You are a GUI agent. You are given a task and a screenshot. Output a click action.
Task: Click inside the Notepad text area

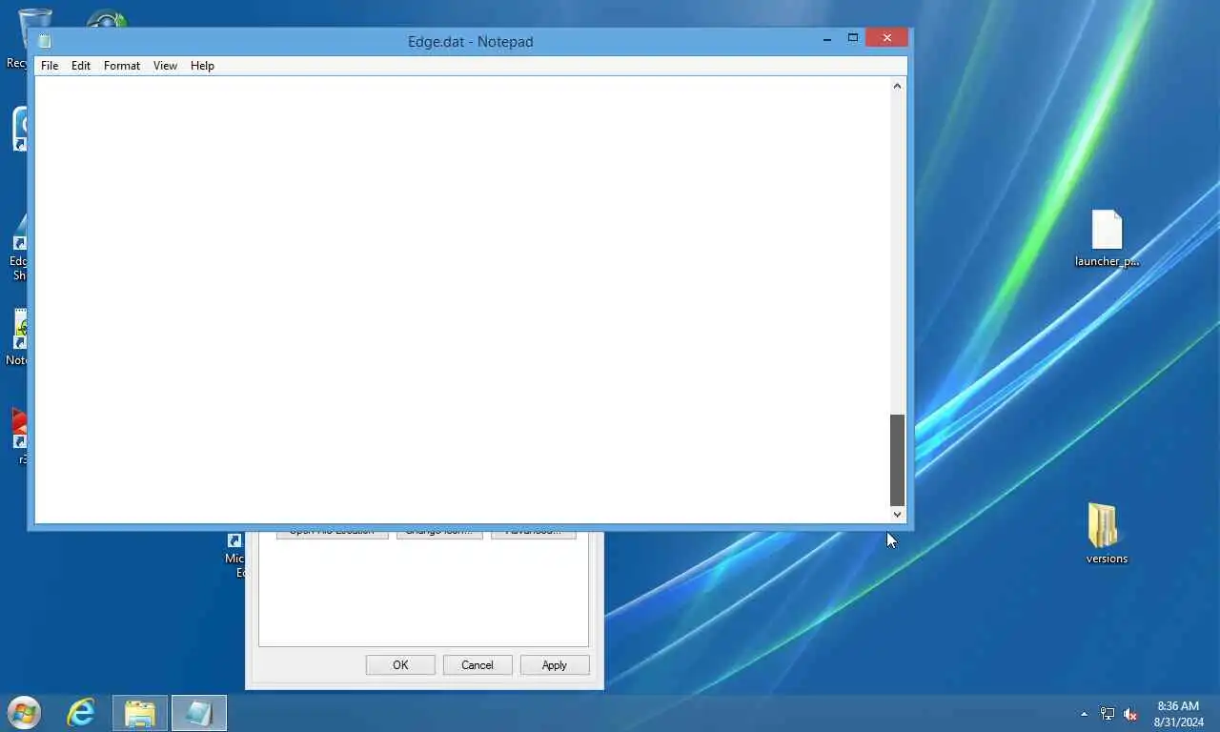pos(462,299)
